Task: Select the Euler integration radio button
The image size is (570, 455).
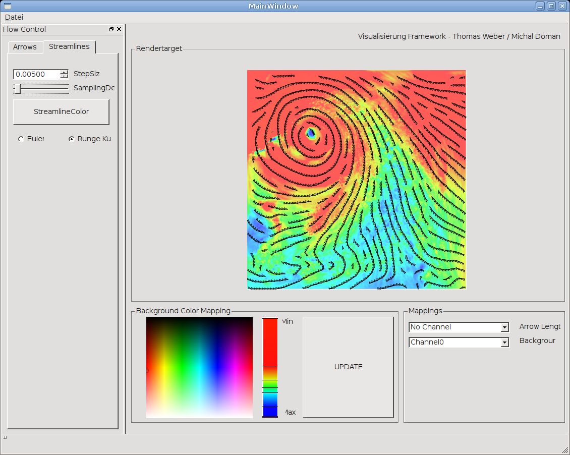Action: click(x=21, y=139)
